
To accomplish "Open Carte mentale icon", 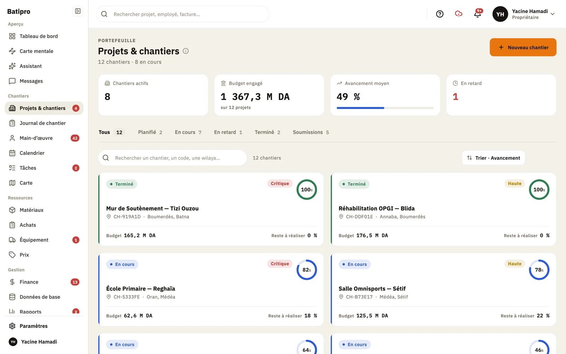I will pos(12,51).
